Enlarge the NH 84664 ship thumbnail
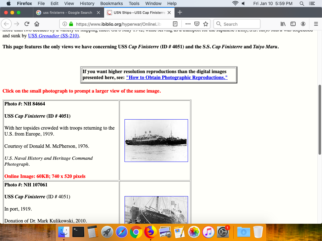Screen dimensions: 322x241 point(156,141)
